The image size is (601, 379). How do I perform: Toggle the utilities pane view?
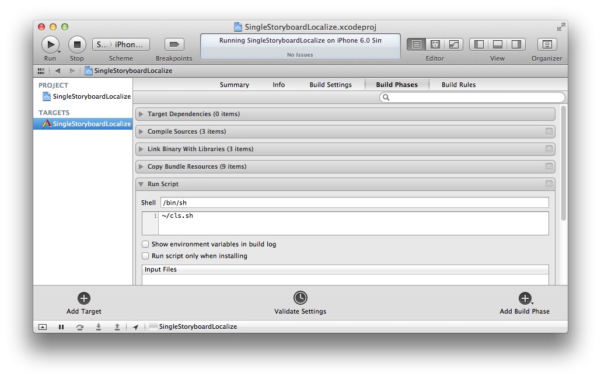click(516, 44)
